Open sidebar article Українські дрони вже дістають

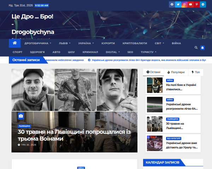click(182, 145)
